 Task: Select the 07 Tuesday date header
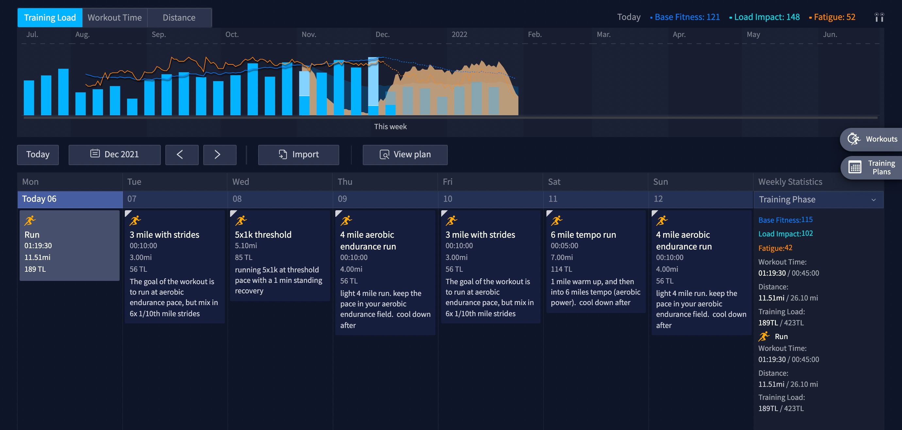(x=175, y=199)
